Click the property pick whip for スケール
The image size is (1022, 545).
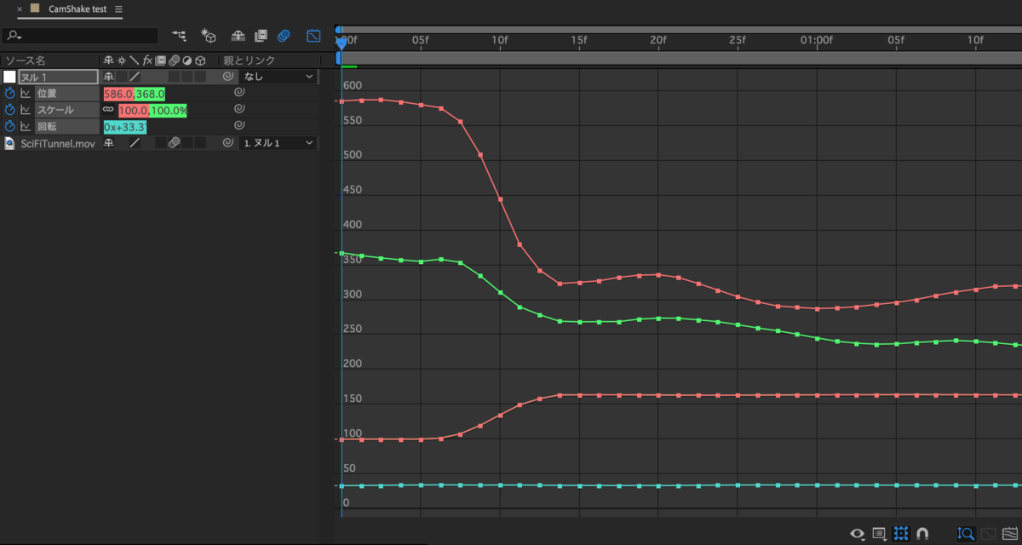point(239,110)
